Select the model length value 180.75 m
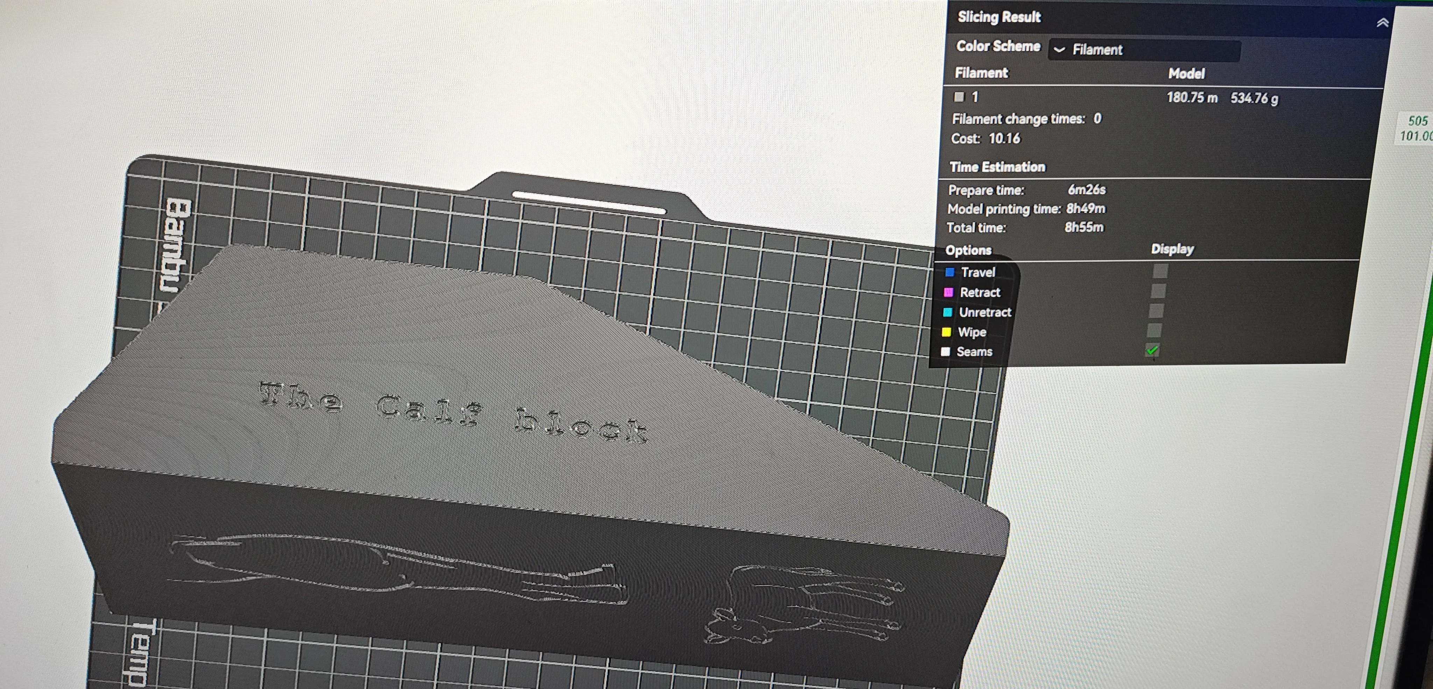Screen dimensions: 1433x689 coord(1192,98)
